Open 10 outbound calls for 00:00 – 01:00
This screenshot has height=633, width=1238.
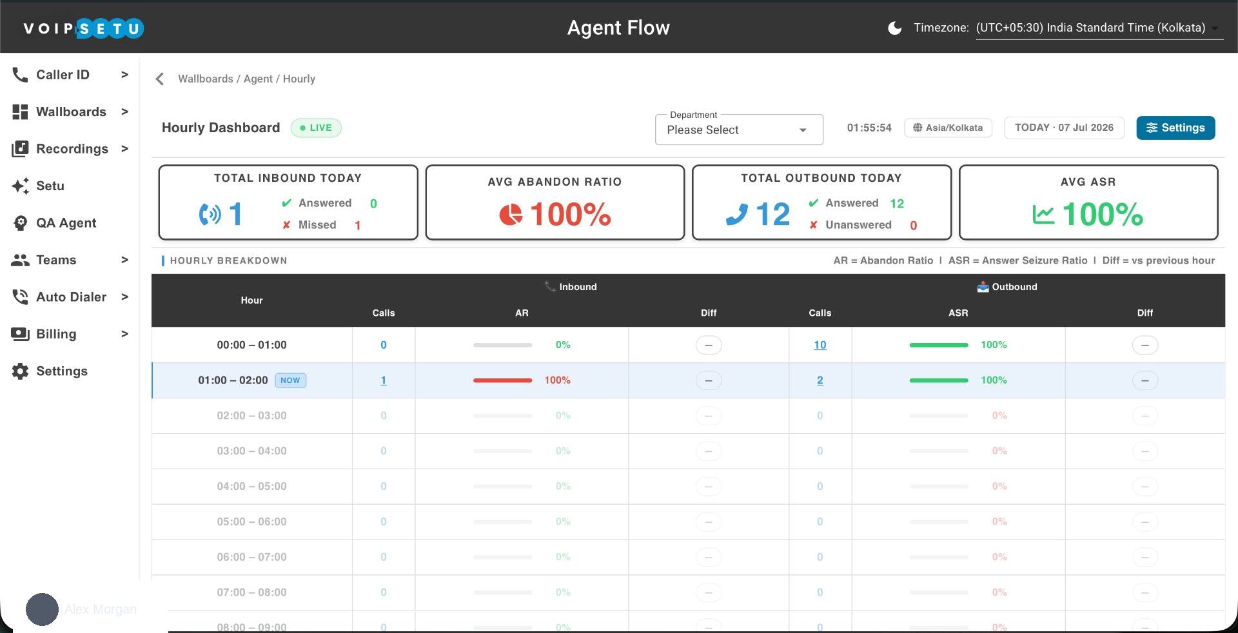(x=820, y=345)
